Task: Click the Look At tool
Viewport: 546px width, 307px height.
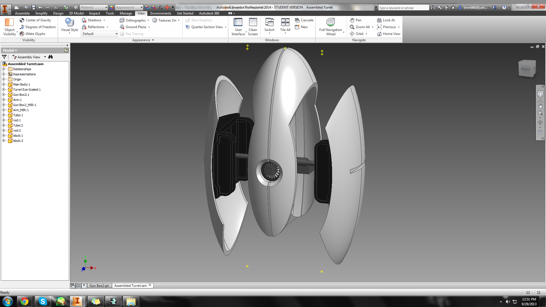Action: tap(386, 20)
